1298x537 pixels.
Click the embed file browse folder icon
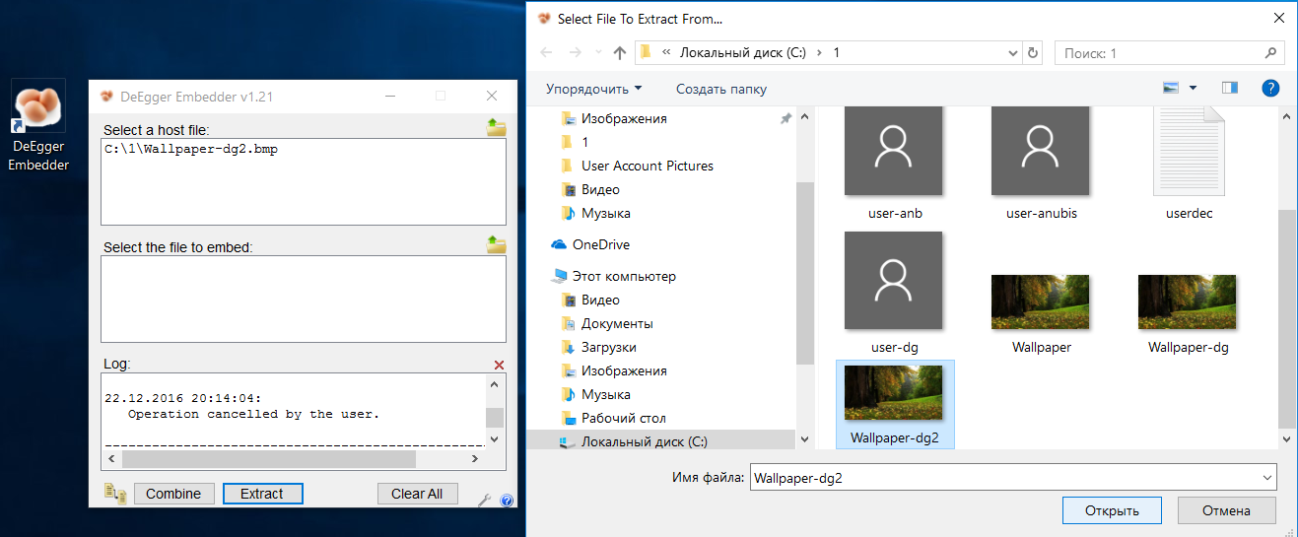tap(496, 244)
